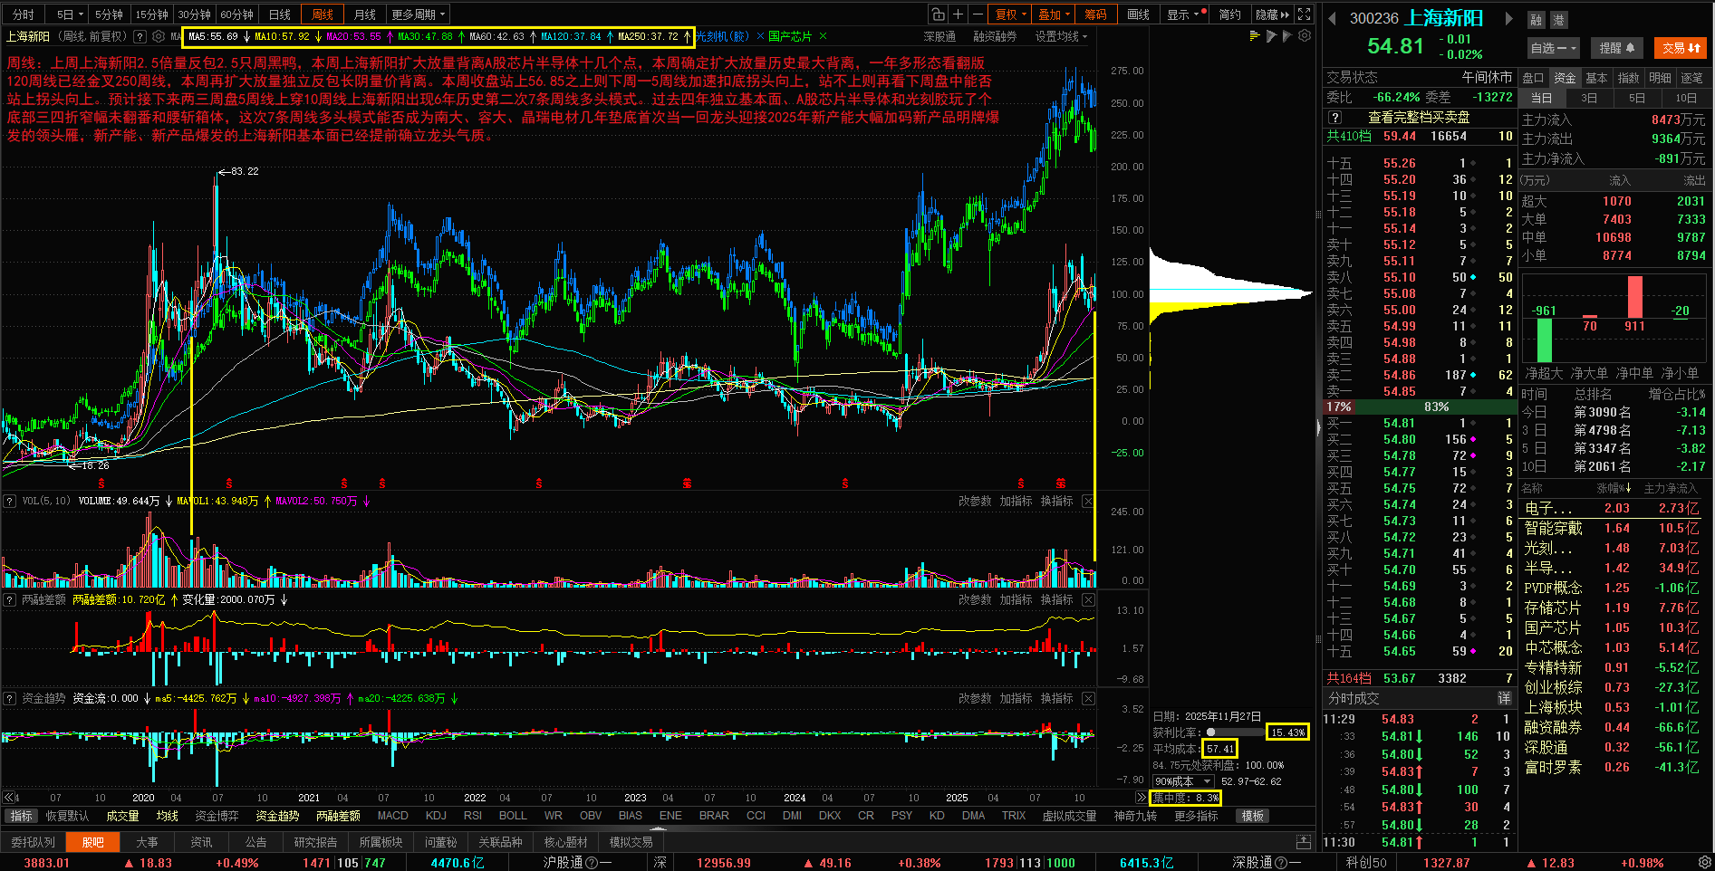Toggle the 融资融券 overlay above chart
The height and width of the screenshot is (871, 1715).
click(x=995, y=37)
